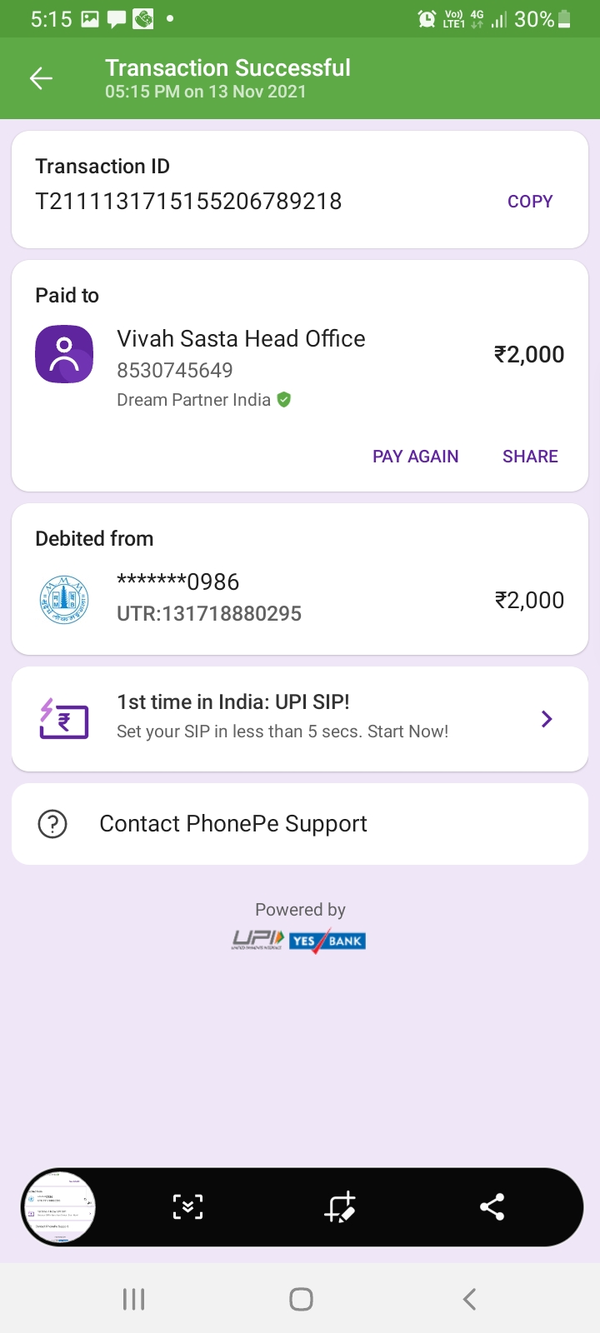Copy the transaction ID

pos(530,202)
